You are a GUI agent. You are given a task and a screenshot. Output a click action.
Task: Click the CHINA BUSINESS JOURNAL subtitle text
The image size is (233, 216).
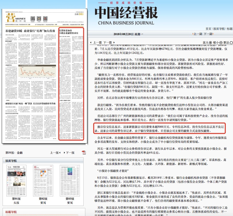point(126,23)
